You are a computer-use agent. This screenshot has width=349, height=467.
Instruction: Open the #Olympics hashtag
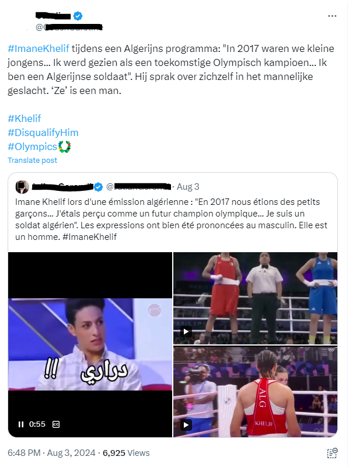point(32,147)
